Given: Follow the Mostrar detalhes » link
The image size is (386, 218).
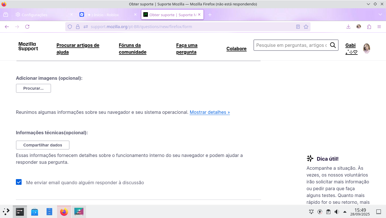Looking at the screenshot, I should coord(210,112).
